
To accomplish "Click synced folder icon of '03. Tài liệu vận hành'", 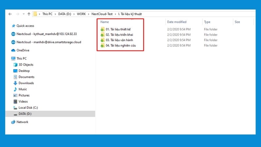I will [102, 40].
